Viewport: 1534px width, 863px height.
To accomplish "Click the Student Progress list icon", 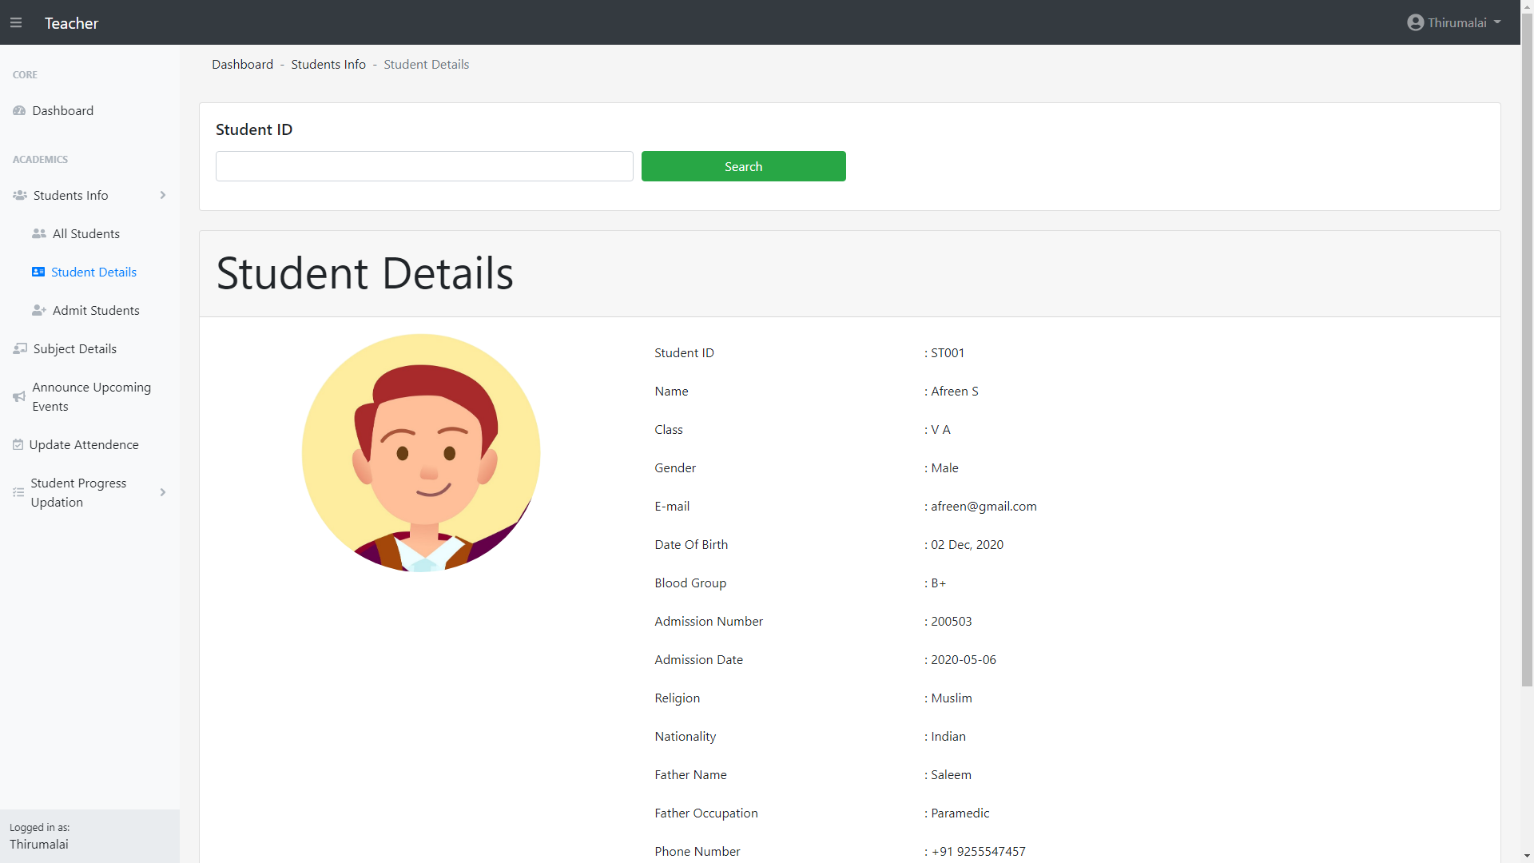I will click(18, 493).
